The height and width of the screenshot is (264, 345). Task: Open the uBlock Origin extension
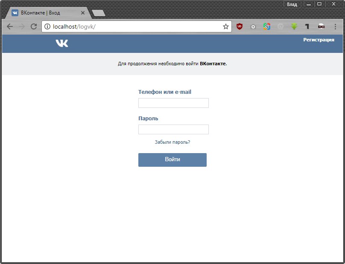(x=240, y=26)
